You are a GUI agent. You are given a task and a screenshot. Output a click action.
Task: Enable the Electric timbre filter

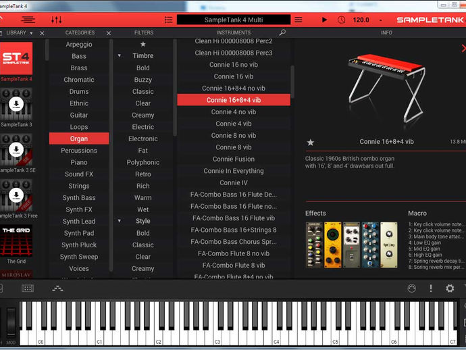pos(143,126)
